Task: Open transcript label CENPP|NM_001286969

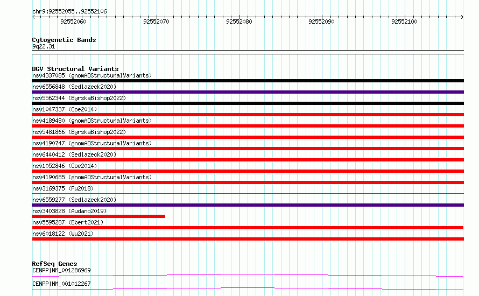Action: point(61,271)
